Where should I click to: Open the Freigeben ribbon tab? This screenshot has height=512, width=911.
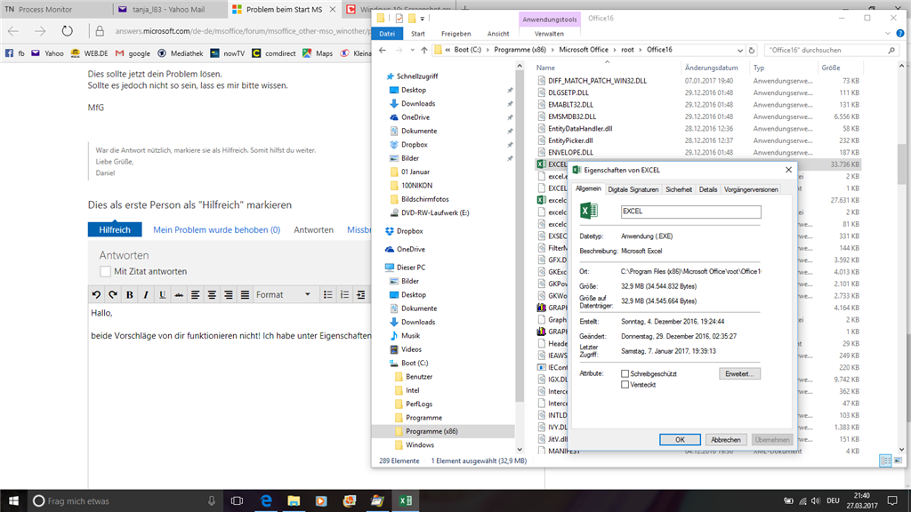point(456,34)
